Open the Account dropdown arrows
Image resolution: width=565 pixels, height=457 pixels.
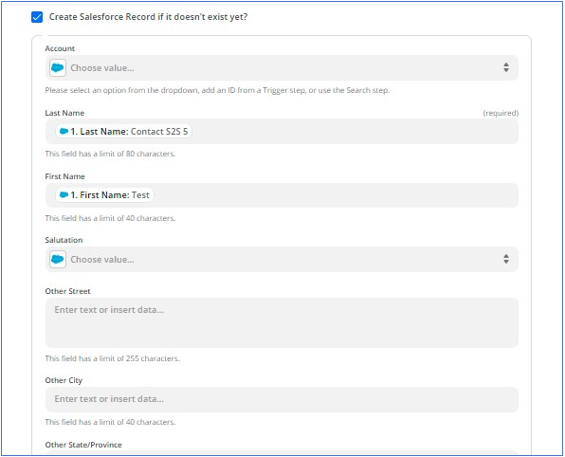pyautogui.click(x=506, y=67)
